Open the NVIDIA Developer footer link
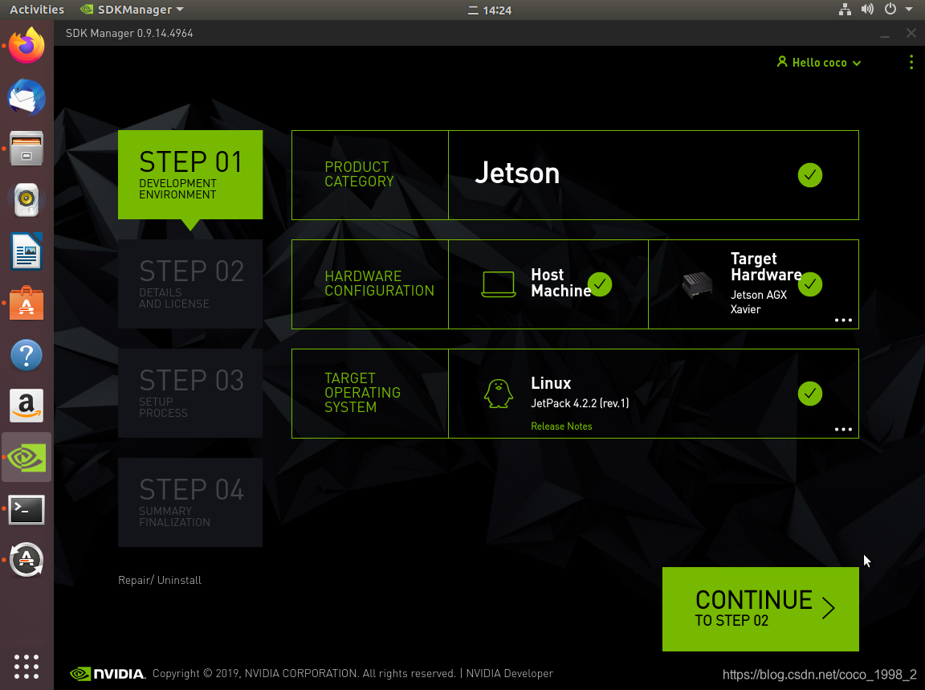Image resolution: width=925 pixels, height=690 pixels. 510,673
